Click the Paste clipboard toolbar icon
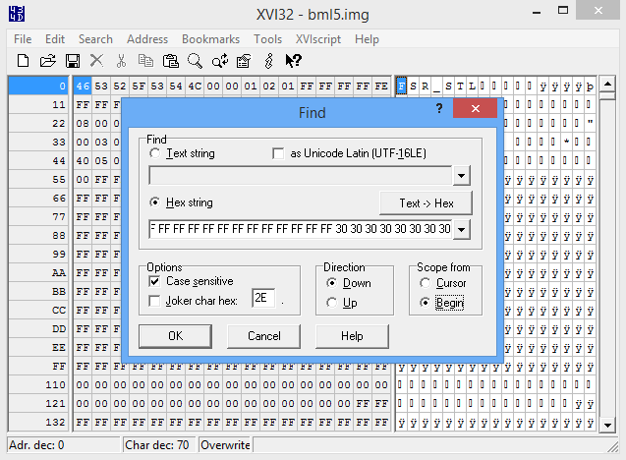 (170, 61)
